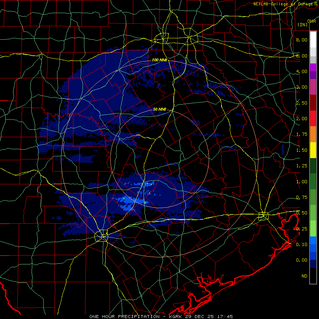Click the NEXLAB-College of DuPage credit text

286,4
